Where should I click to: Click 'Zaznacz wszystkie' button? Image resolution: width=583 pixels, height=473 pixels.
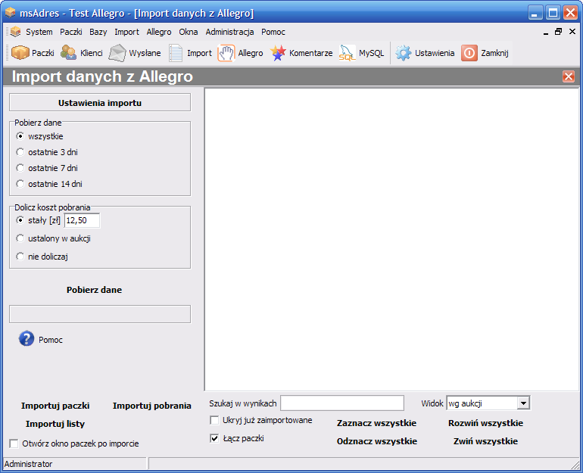tap(376, 423)
